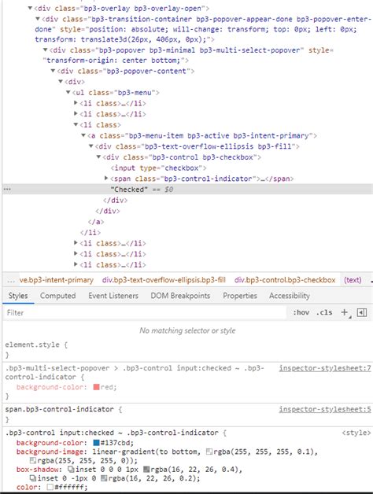Open inspector-stylesheet:7 source link
Viewport: 373px width, 494px height.
coord(325,367)
